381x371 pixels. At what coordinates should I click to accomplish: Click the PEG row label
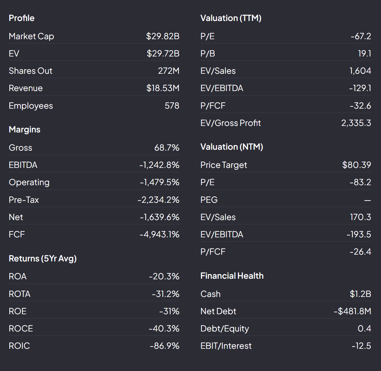pos(209,200)
